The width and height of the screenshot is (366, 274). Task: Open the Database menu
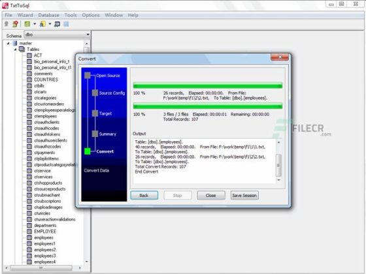point(48,15)
